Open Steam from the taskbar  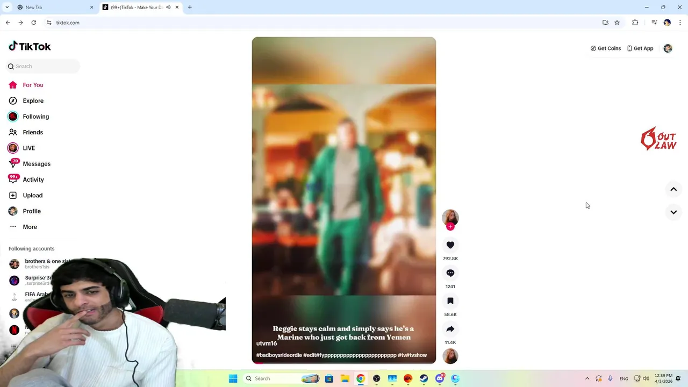(424, 378)
